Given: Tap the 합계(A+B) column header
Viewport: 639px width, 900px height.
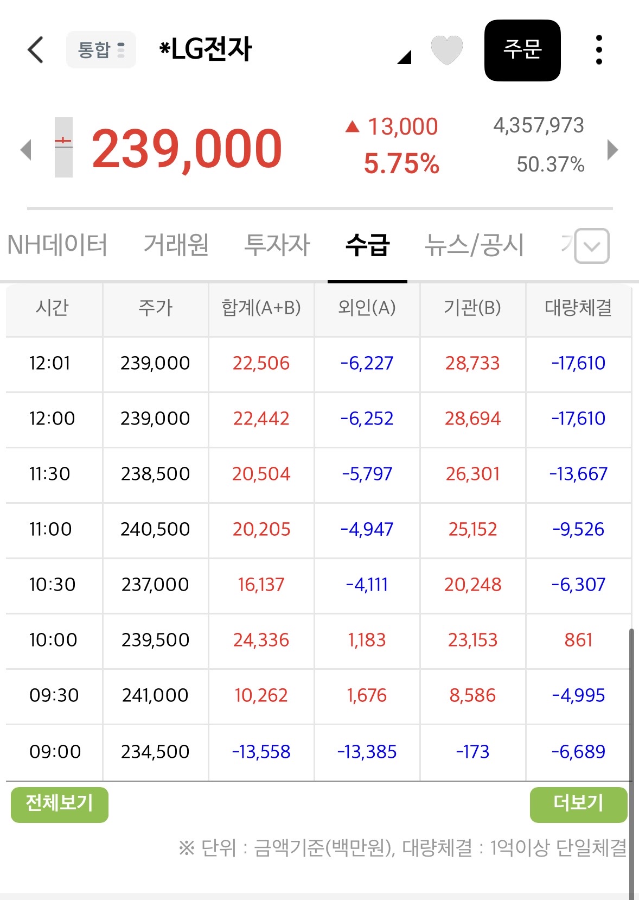Looking at the screenshot, I should coord(261,308).
